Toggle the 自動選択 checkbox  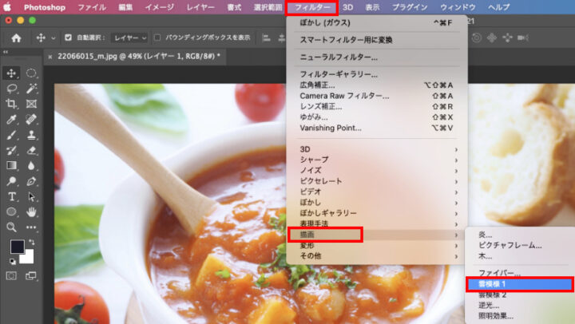click(68, 38)
